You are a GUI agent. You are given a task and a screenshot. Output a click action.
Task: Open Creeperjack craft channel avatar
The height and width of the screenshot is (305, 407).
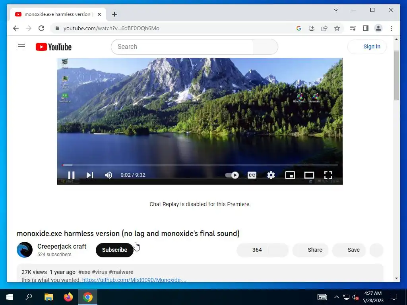coord(25,250)
